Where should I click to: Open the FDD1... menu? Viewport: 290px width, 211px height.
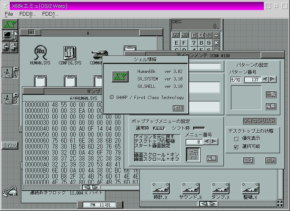tap(50, 14)
